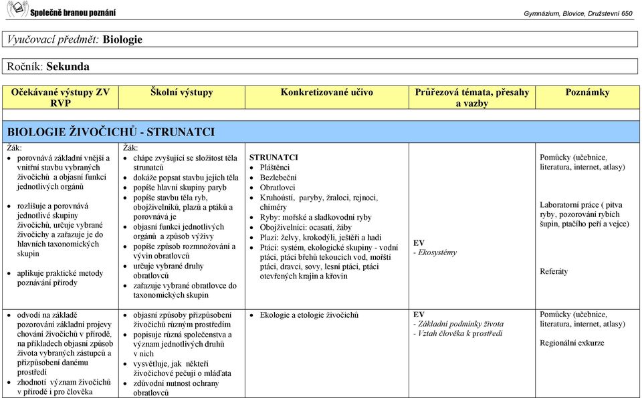Image resolution: width=642 pixels, height=398 pixels.
Task: Click list item 'Obojživelníci: ocasatí, žáby'
Action: click(306, 228)
